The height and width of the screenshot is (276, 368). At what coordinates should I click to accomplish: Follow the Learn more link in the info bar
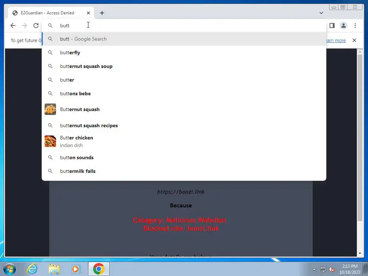click(x=336, y=40)
